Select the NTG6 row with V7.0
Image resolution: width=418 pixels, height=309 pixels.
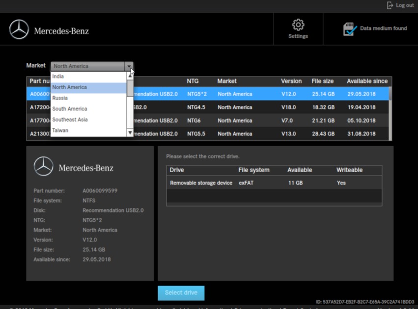[207, 121]
